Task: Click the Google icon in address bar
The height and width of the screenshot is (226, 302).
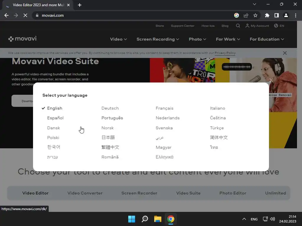Action: coord(236,15)
